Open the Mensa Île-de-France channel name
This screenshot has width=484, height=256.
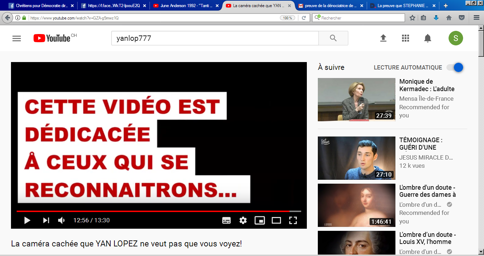[x=426, y=99]
